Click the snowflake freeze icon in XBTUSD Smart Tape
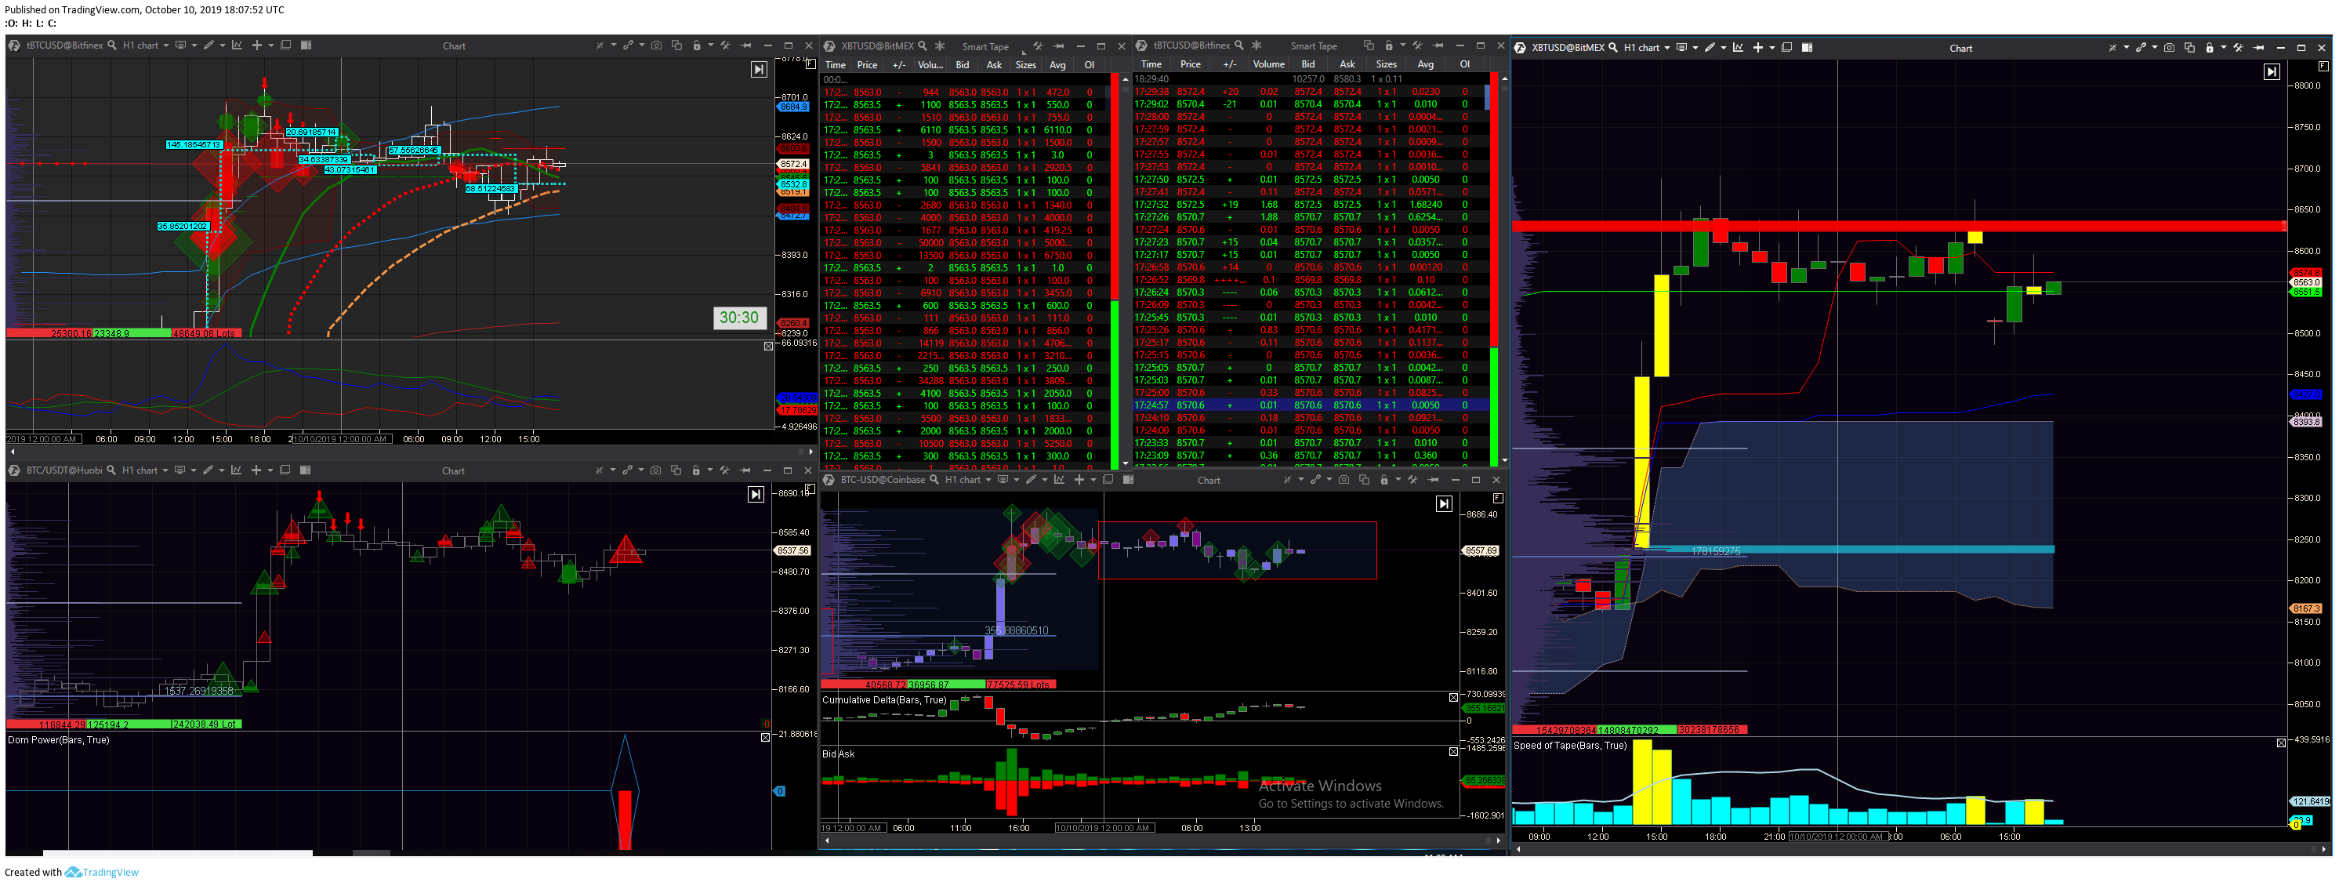 click(940, 46)
